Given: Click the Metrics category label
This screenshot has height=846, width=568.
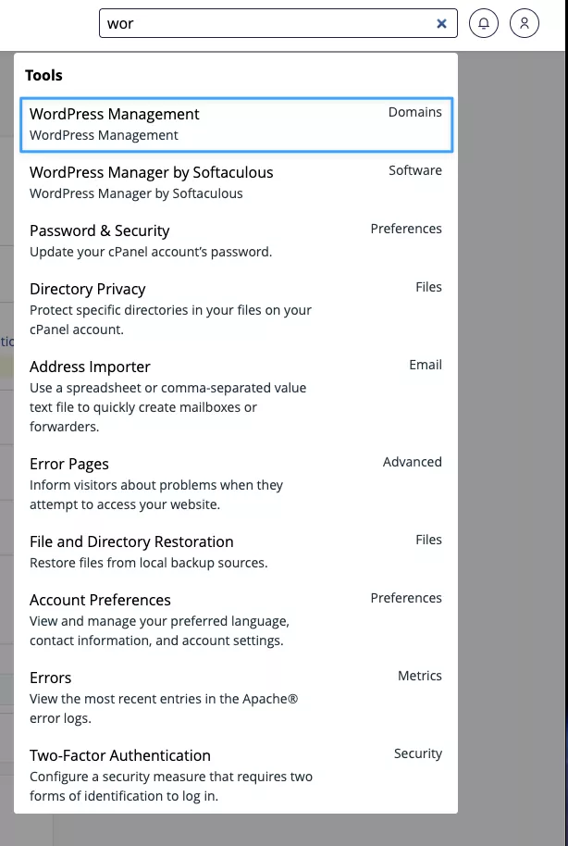Looking at the screenshot, I should [420, 676].
